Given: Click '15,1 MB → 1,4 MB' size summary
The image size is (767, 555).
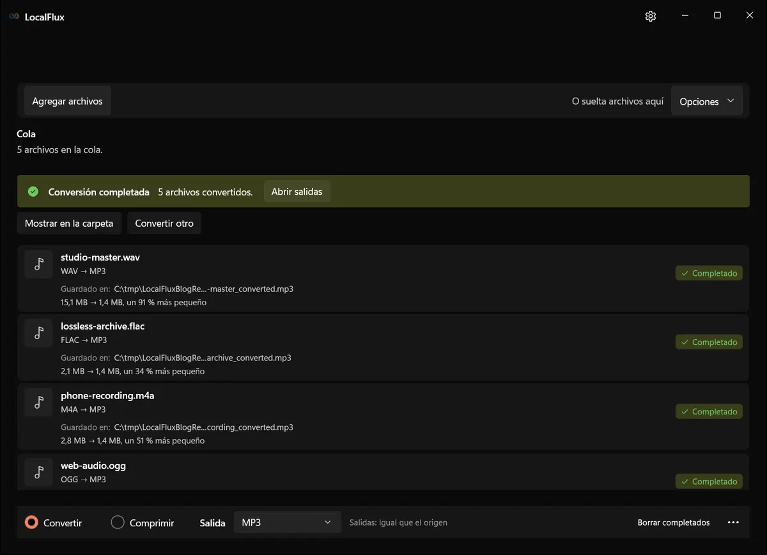Looking at the screenshot, I should (134, 302).
